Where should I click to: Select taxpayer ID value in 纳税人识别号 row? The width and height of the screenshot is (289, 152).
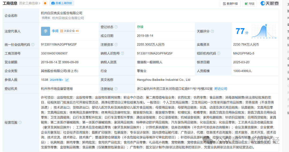click(155, 53)
